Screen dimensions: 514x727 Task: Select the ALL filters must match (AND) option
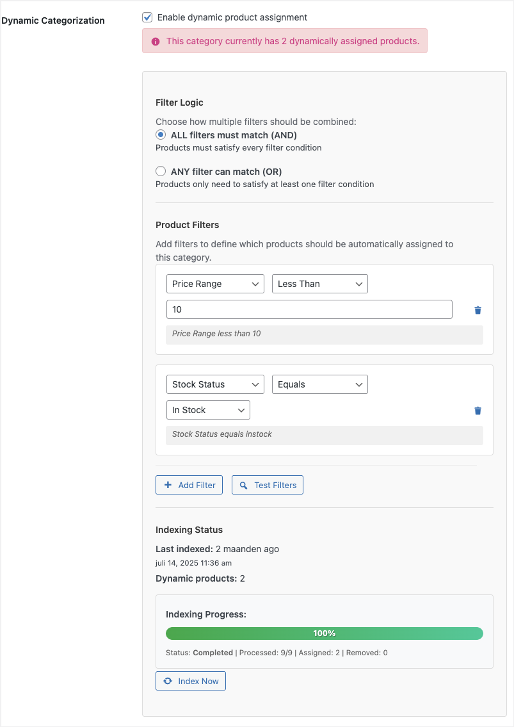click(160, 135)
